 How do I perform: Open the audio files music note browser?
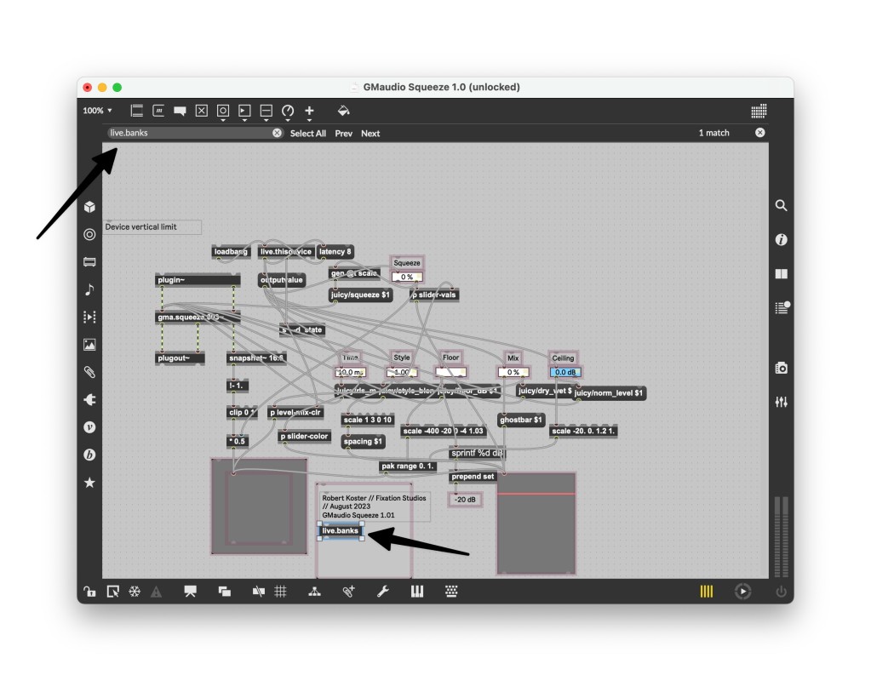click(89, 289)
